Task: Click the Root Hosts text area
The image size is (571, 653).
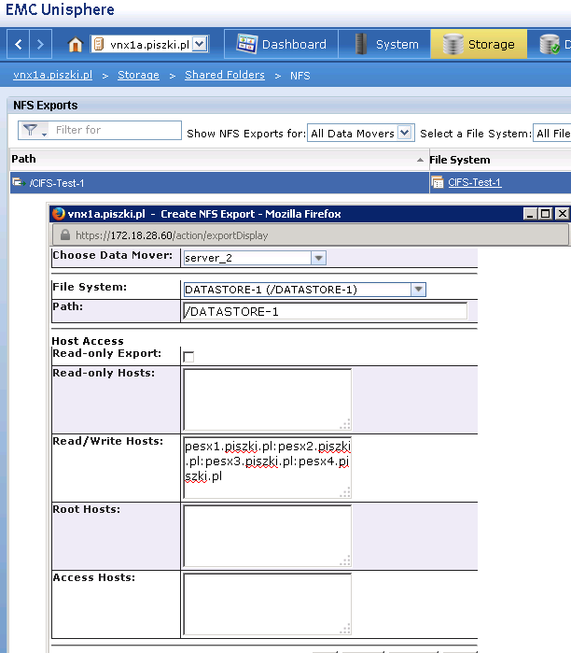Action: coord(267,536)
